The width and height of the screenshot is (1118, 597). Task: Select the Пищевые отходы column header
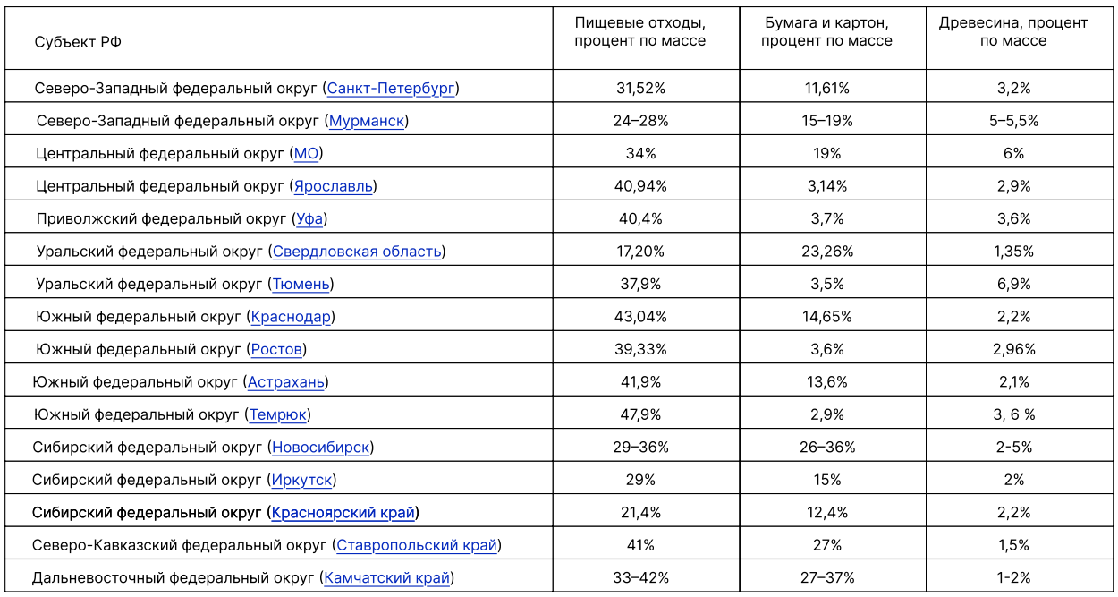tap(640, 32)
